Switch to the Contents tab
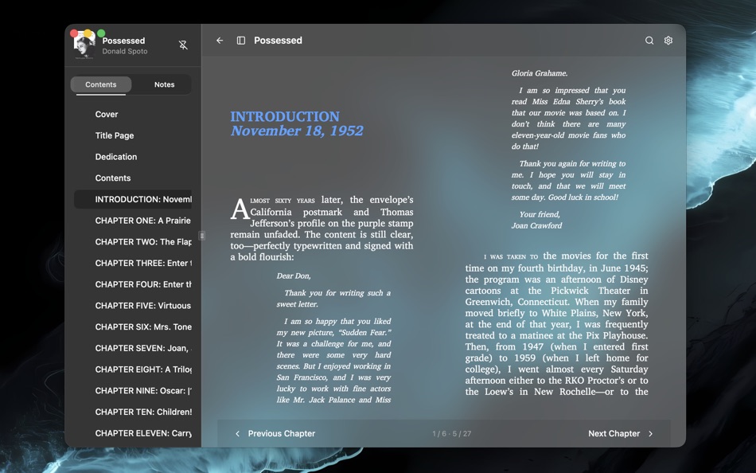This screenshot has height=473, width=756. click(x=100, y=84)
